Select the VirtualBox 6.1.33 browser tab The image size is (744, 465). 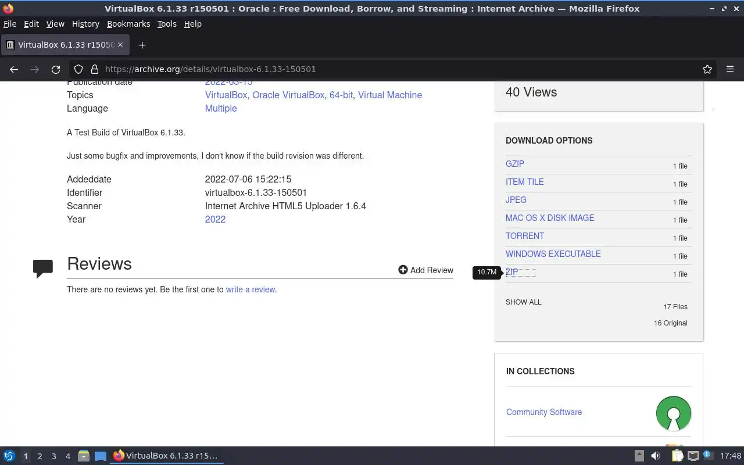click(x=64, y=45)
